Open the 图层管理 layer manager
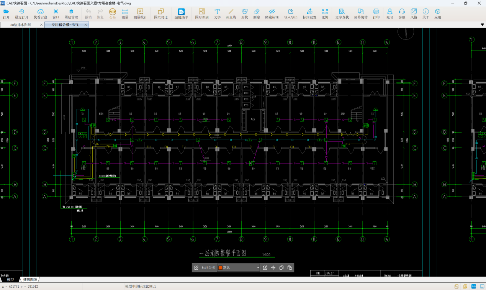486x290 pixels. coord(71,14)
